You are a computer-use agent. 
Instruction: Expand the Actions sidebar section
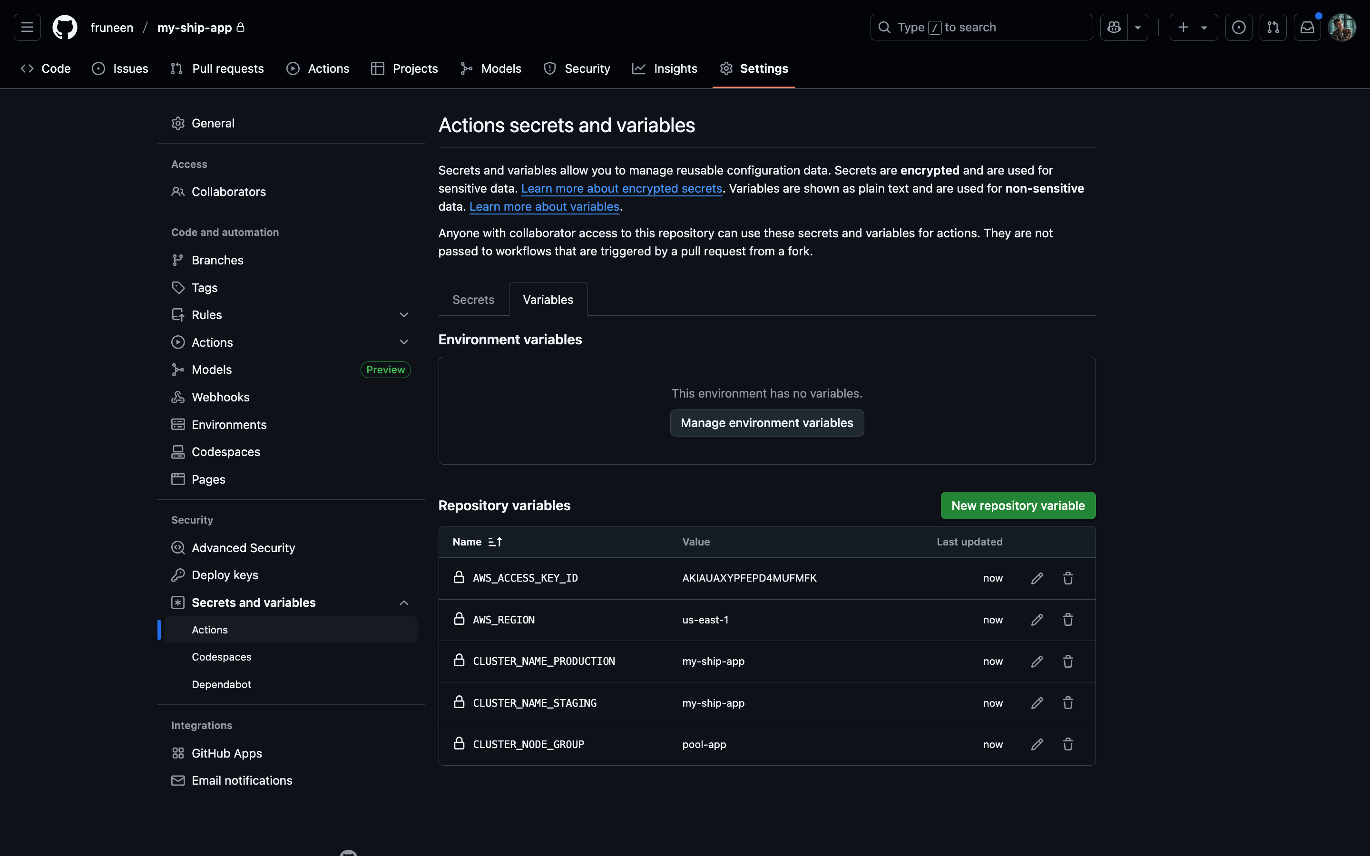pos(404,342)
